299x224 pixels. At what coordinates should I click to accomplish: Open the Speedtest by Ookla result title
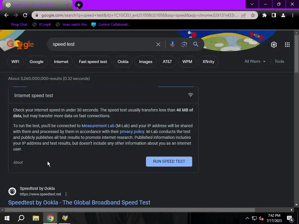79,202
